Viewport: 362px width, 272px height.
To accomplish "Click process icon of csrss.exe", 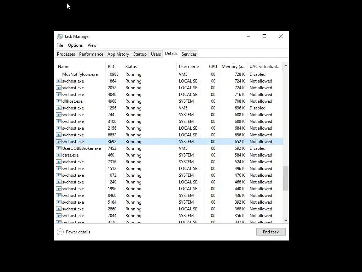I will point(59,155).
